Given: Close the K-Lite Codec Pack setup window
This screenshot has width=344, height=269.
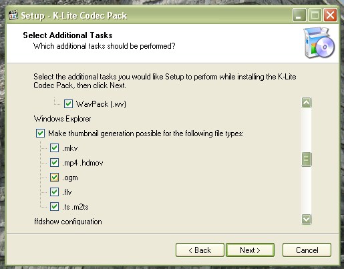Looking at the screenshot, I should (330, 15).
